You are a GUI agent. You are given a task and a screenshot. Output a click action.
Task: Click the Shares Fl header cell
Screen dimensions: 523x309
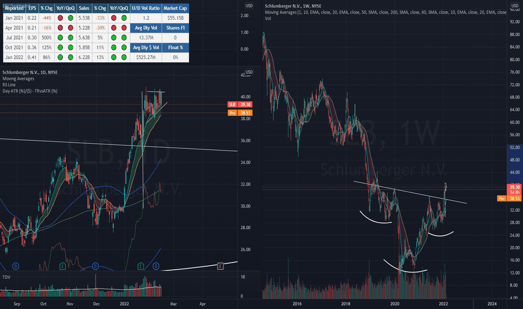point(176,28)
